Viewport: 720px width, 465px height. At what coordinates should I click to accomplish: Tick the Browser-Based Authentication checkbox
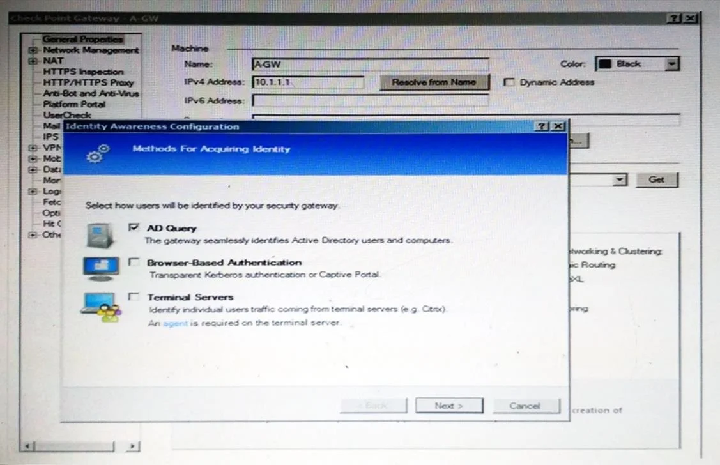click(134, 262)
